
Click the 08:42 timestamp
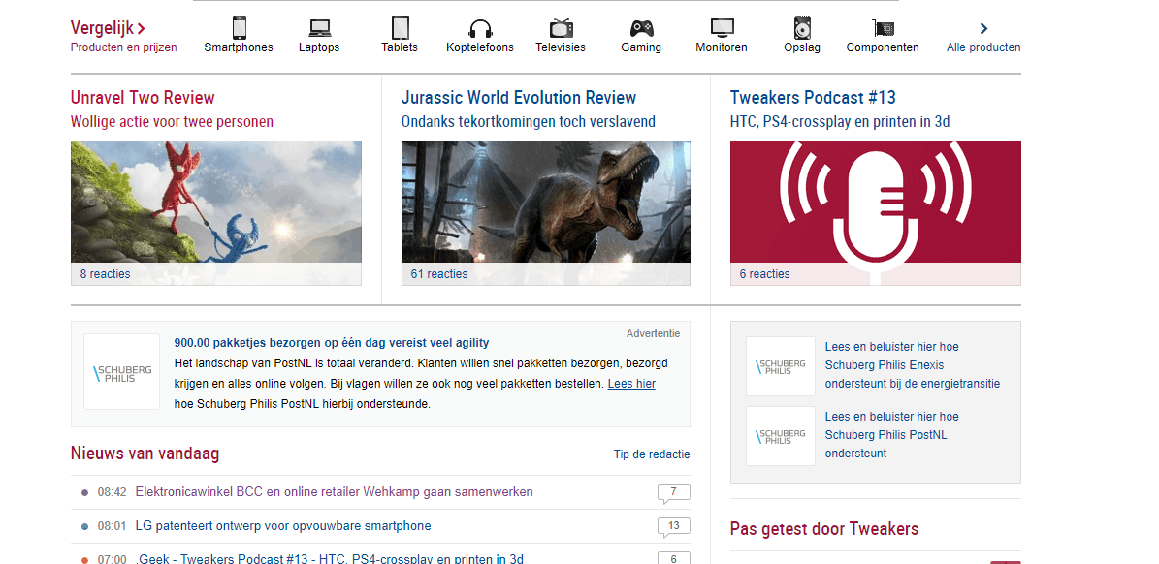(113, 492)
